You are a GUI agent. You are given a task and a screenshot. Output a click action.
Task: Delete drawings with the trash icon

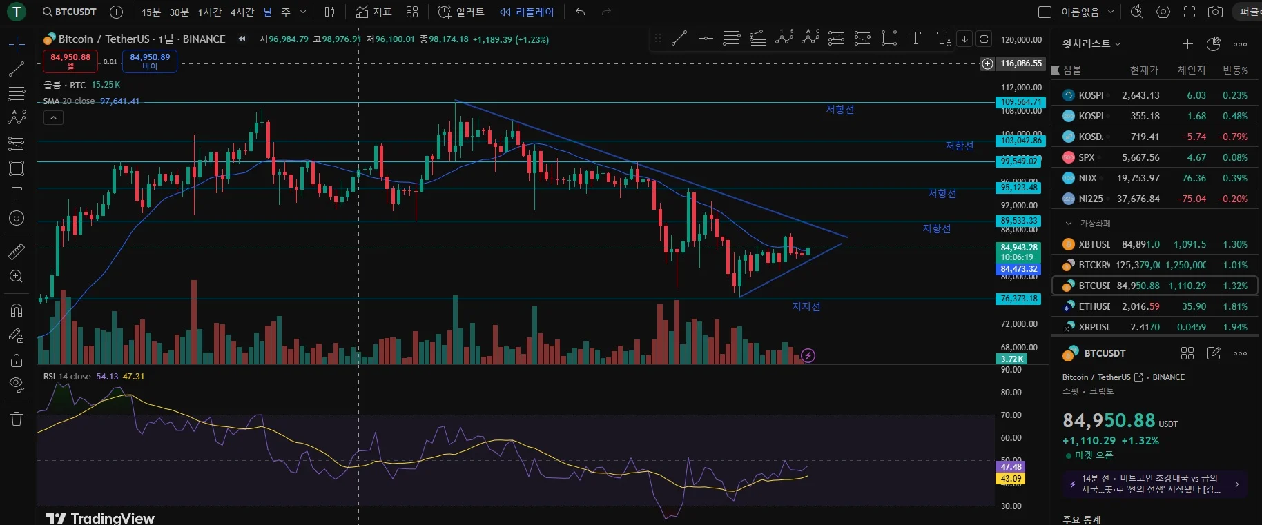click(17, 418)
